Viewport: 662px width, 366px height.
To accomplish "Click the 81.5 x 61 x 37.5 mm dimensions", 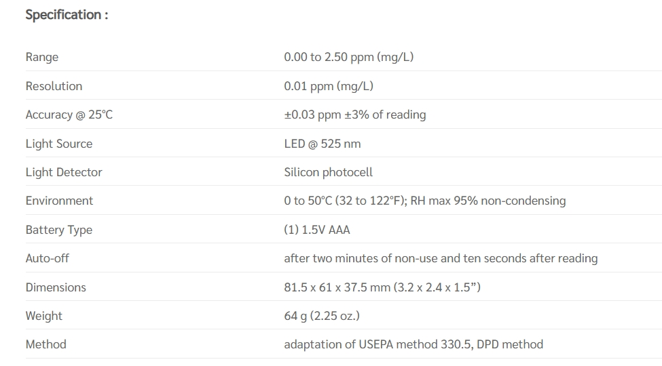I will click(x=382, y=287).
